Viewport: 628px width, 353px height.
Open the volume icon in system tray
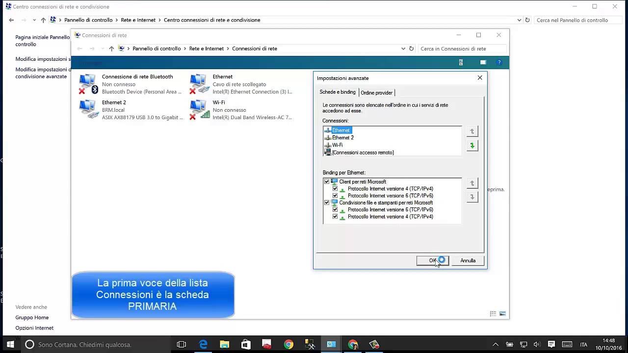pos(537,344)
